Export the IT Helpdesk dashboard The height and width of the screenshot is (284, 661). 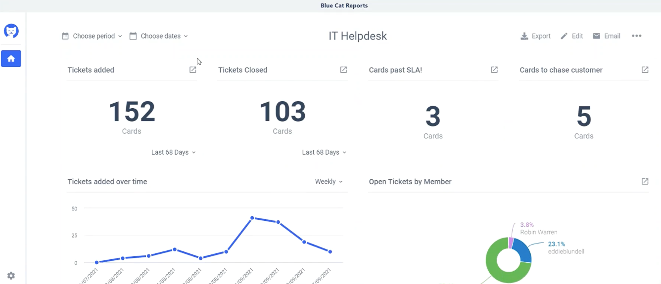[535, 36]
